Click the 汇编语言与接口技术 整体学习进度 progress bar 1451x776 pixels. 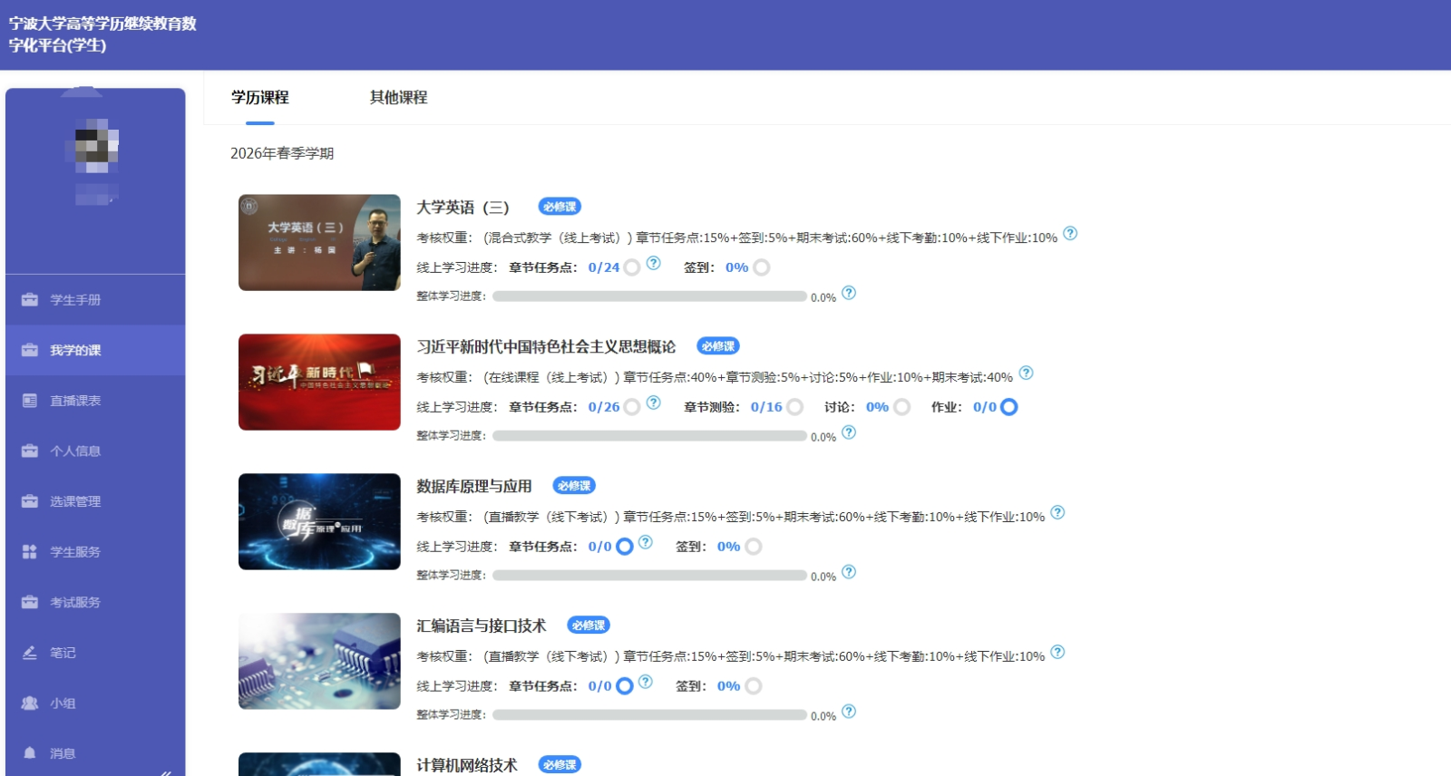[x=649, y=715]
